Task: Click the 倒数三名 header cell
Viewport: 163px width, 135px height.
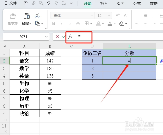Action: pyautogui.click(x=92, y=53)
